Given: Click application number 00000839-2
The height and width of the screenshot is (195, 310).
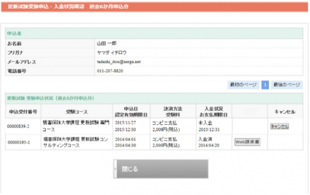Looking at the screenshot, I should pos(20,126).
